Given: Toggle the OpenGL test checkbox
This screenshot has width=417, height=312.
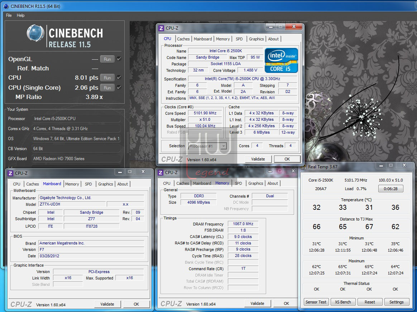Looking at the screenshot, I should (x=119, y=59).
